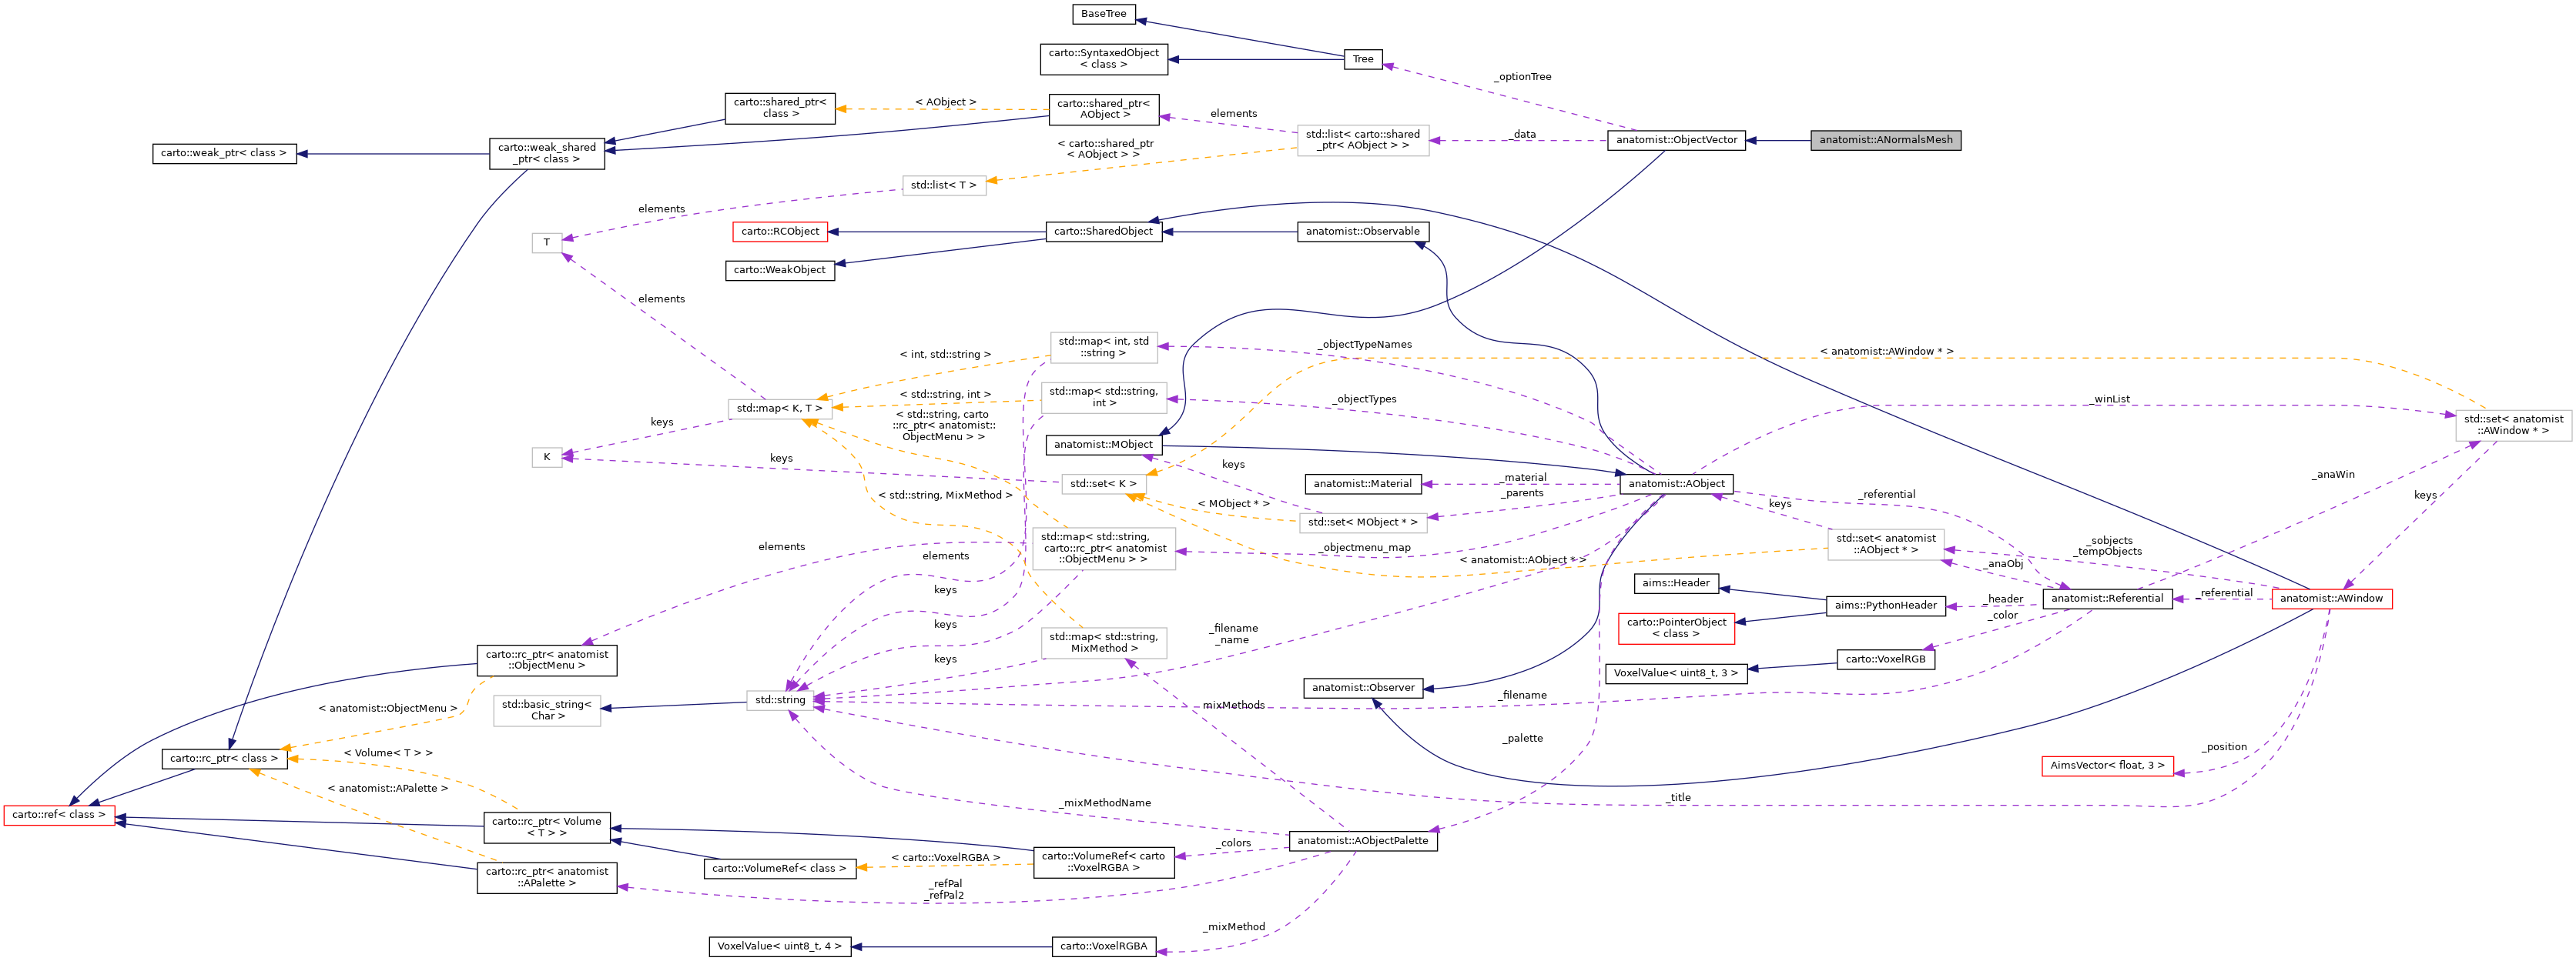
Task: Select anatomist::Observable node
Action: pos(1363,232)
